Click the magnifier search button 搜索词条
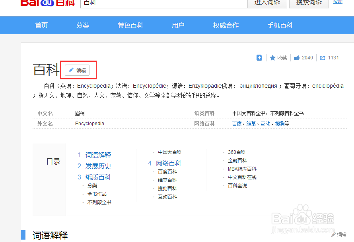The height and width of the screenshot is (242, 354). click(x=309, y=3)
